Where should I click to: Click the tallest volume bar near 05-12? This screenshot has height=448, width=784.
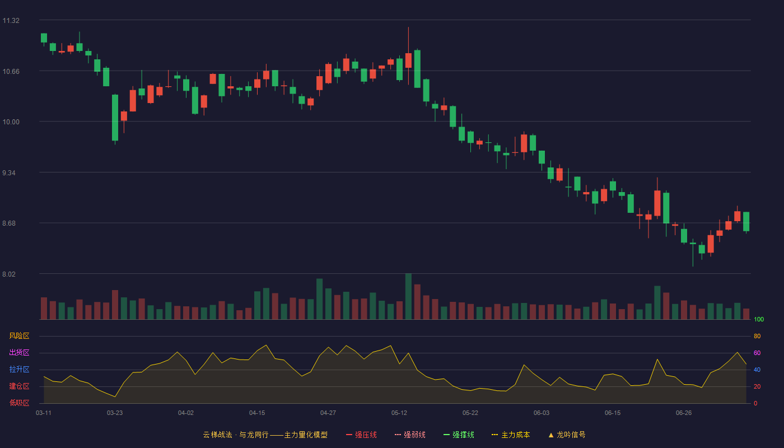click(408, 296)
